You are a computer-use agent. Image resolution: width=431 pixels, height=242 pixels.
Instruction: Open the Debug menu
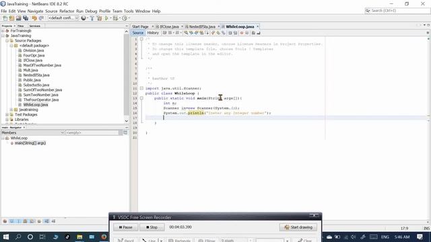[91, 11]
